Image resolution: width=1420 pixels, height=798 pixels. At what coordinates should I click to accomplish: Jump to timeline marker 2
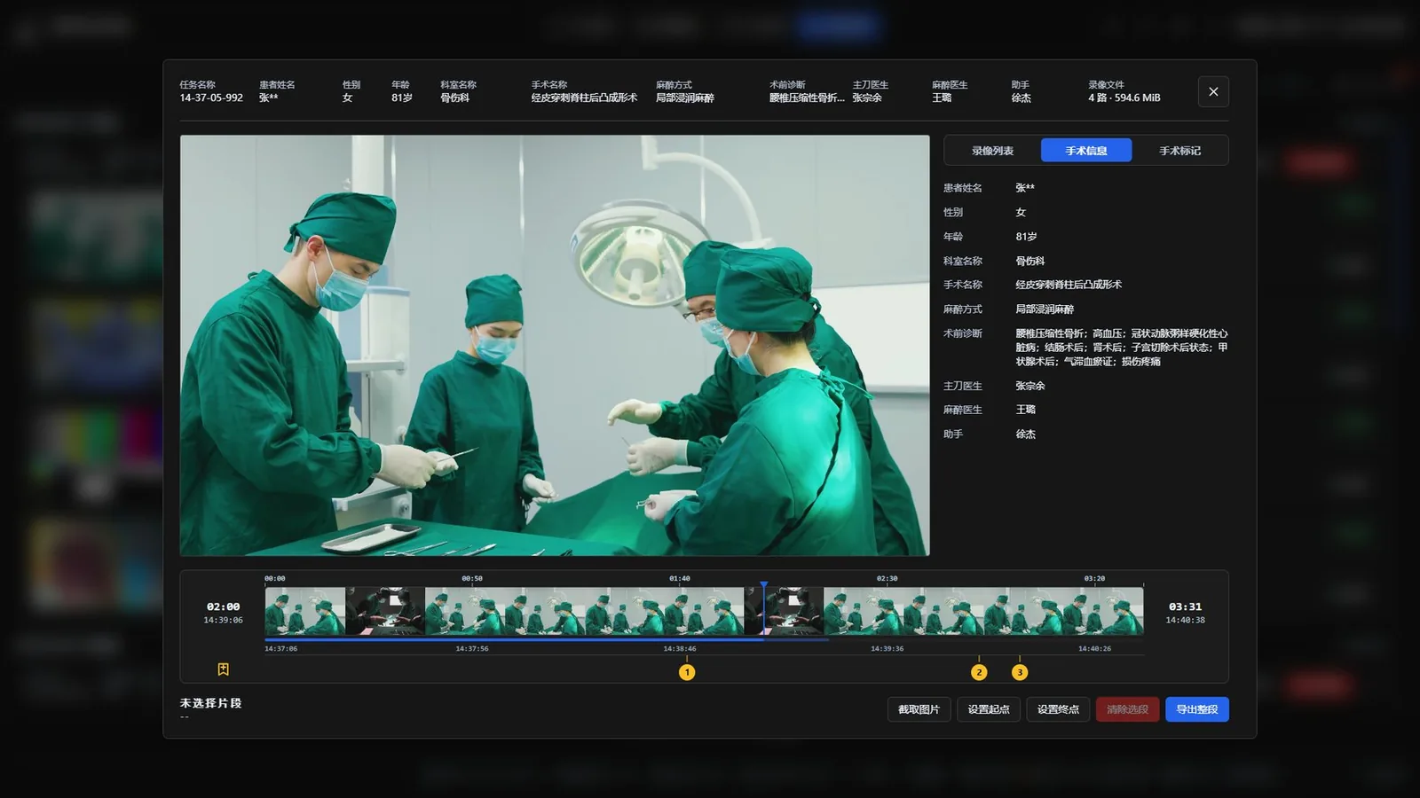(x=979, y=672)
